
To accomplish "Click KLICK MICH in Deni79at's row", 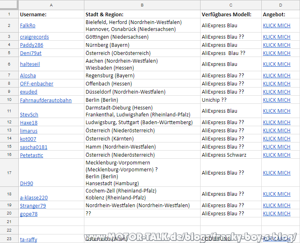I will [277, 53].
